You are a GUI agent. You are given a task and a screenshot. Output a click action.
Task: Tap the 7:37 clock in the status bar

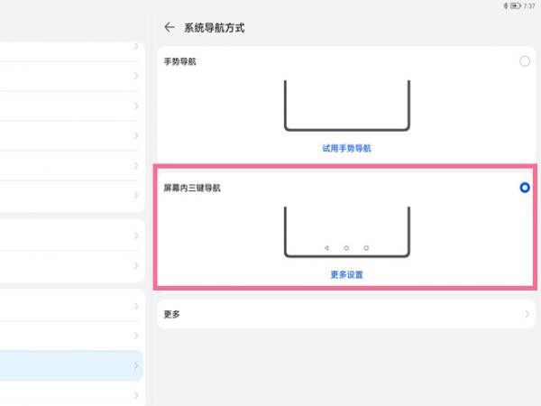pyautogui.click(x=529, y=6)
